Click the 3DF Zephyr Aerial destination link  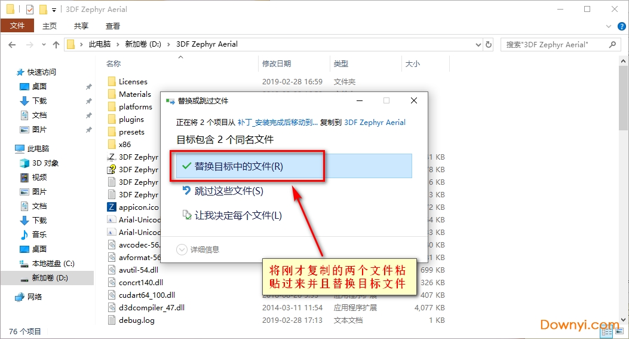click(375, 123)
